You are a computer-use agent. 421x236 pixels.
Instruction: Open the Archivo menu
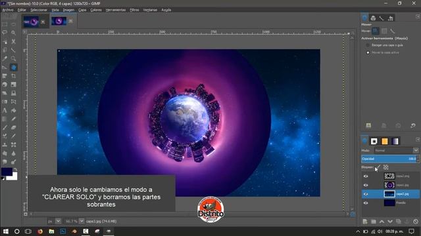pyautogui.click(x=8, y=10)
